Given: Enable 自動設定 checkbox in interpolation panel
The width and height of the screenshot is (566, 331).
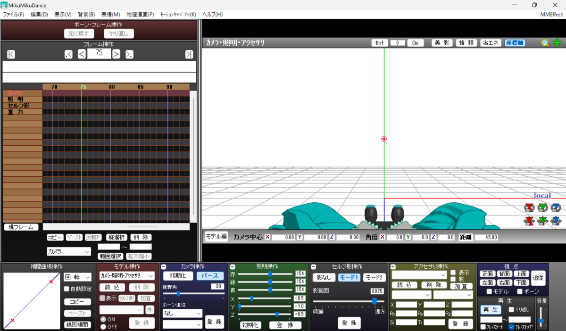Looking at the screenshot, I should [67, 289].
